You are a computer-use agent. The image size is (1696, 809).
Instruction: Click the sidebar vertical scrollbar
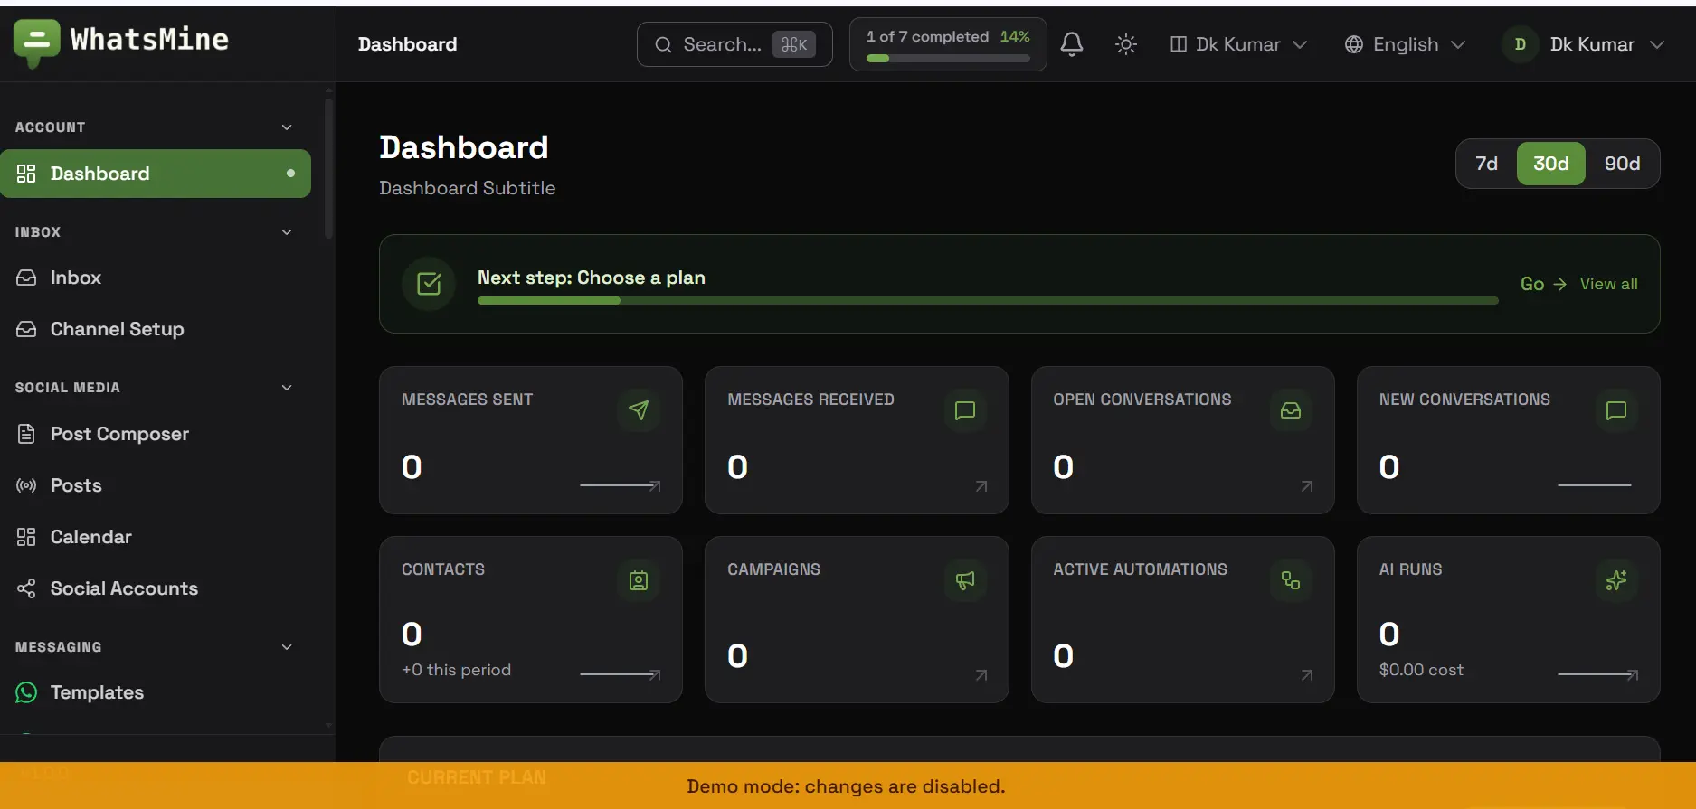pos(329,168)
